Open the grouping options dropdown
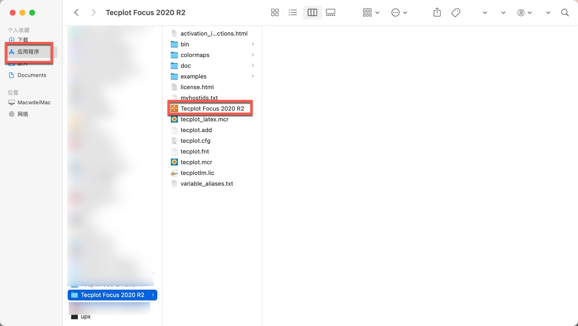Viewport: 578px width, 326px height. 371,12
